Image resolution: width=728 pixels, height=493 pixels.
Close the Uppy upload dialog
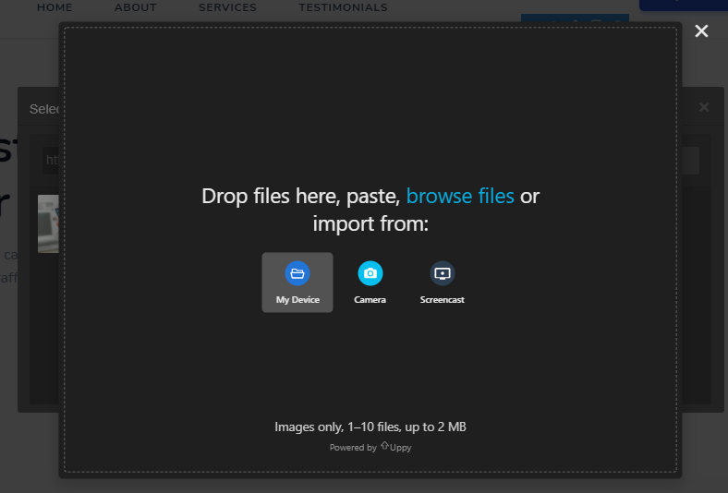701,31
